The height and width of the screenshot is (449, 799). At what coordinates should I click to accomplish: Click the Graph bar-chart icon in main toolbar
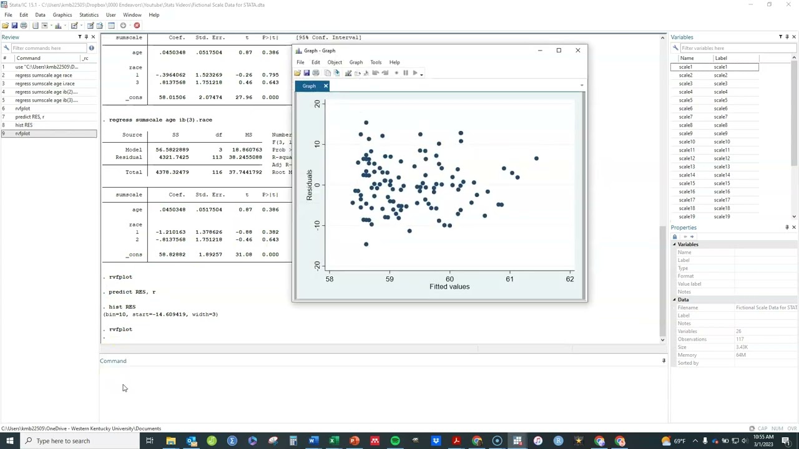[x=58, y=26]
